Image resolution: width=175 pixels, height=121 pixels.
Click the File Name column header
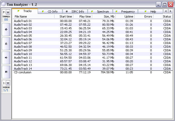[33, 16]
